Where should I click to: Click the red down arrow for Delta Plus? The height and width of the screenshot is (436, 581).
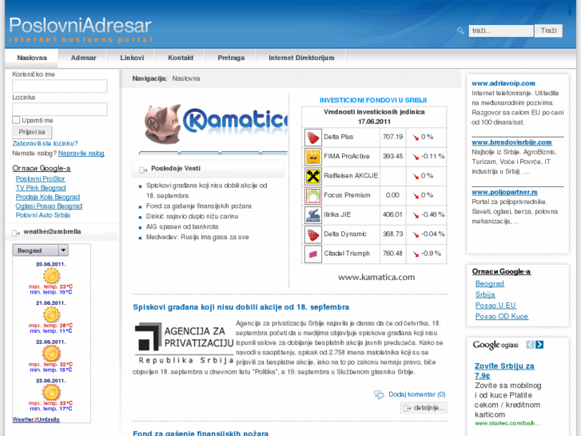416,138
